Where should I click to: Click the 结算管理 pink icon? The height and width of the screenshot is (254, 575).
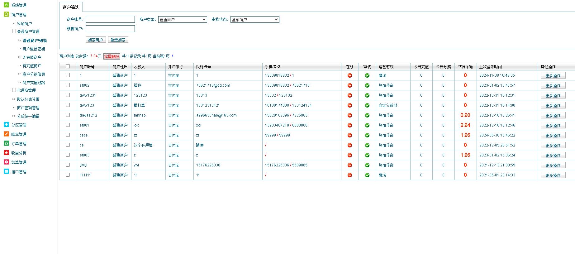tap(6, 162)
